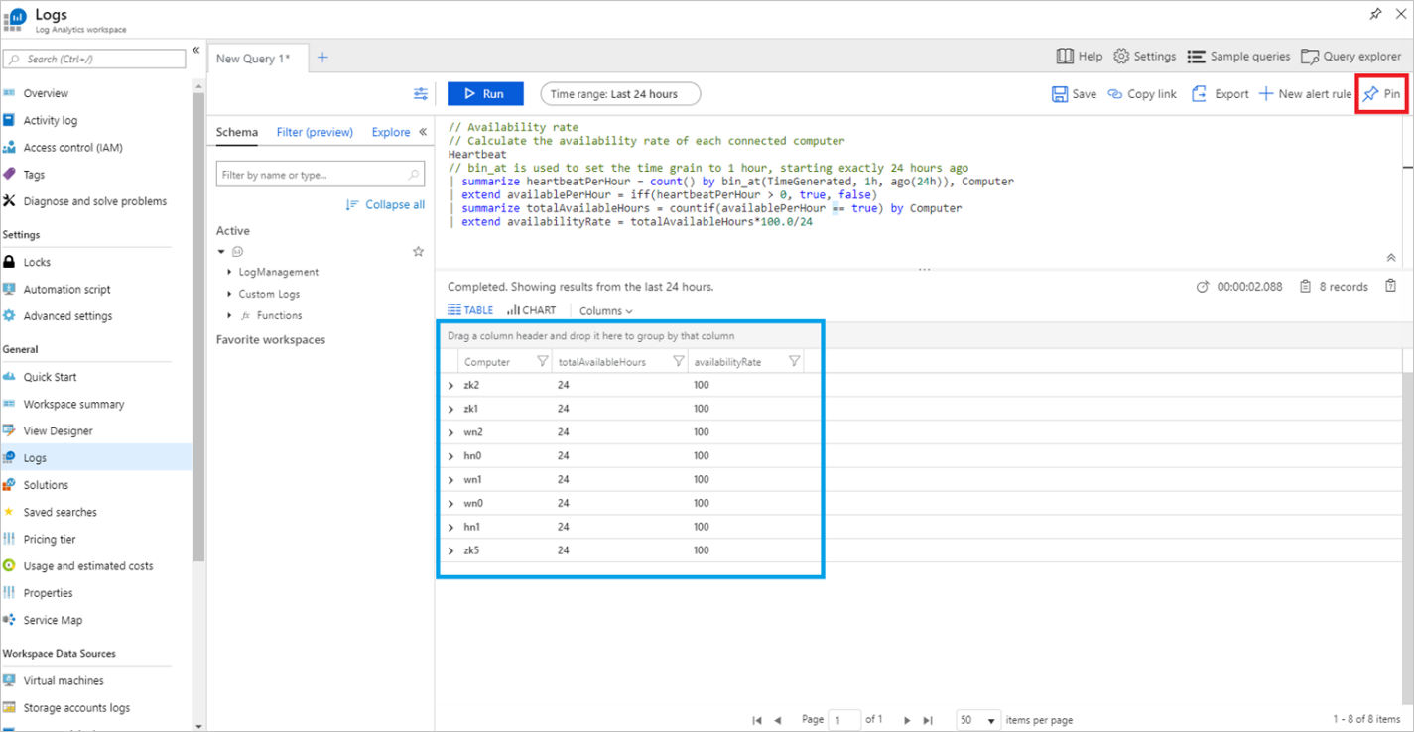The width and height of the screenshot is (1414, 732).
Task: Expand the zk2 result row
Action: tap(451, 386)
